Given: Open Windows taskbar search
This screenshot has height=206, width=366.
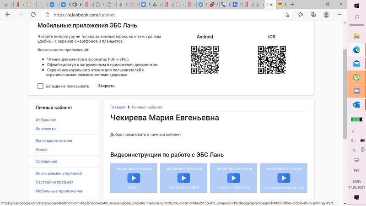Looking at the screenshot, I should click(356, 17).
